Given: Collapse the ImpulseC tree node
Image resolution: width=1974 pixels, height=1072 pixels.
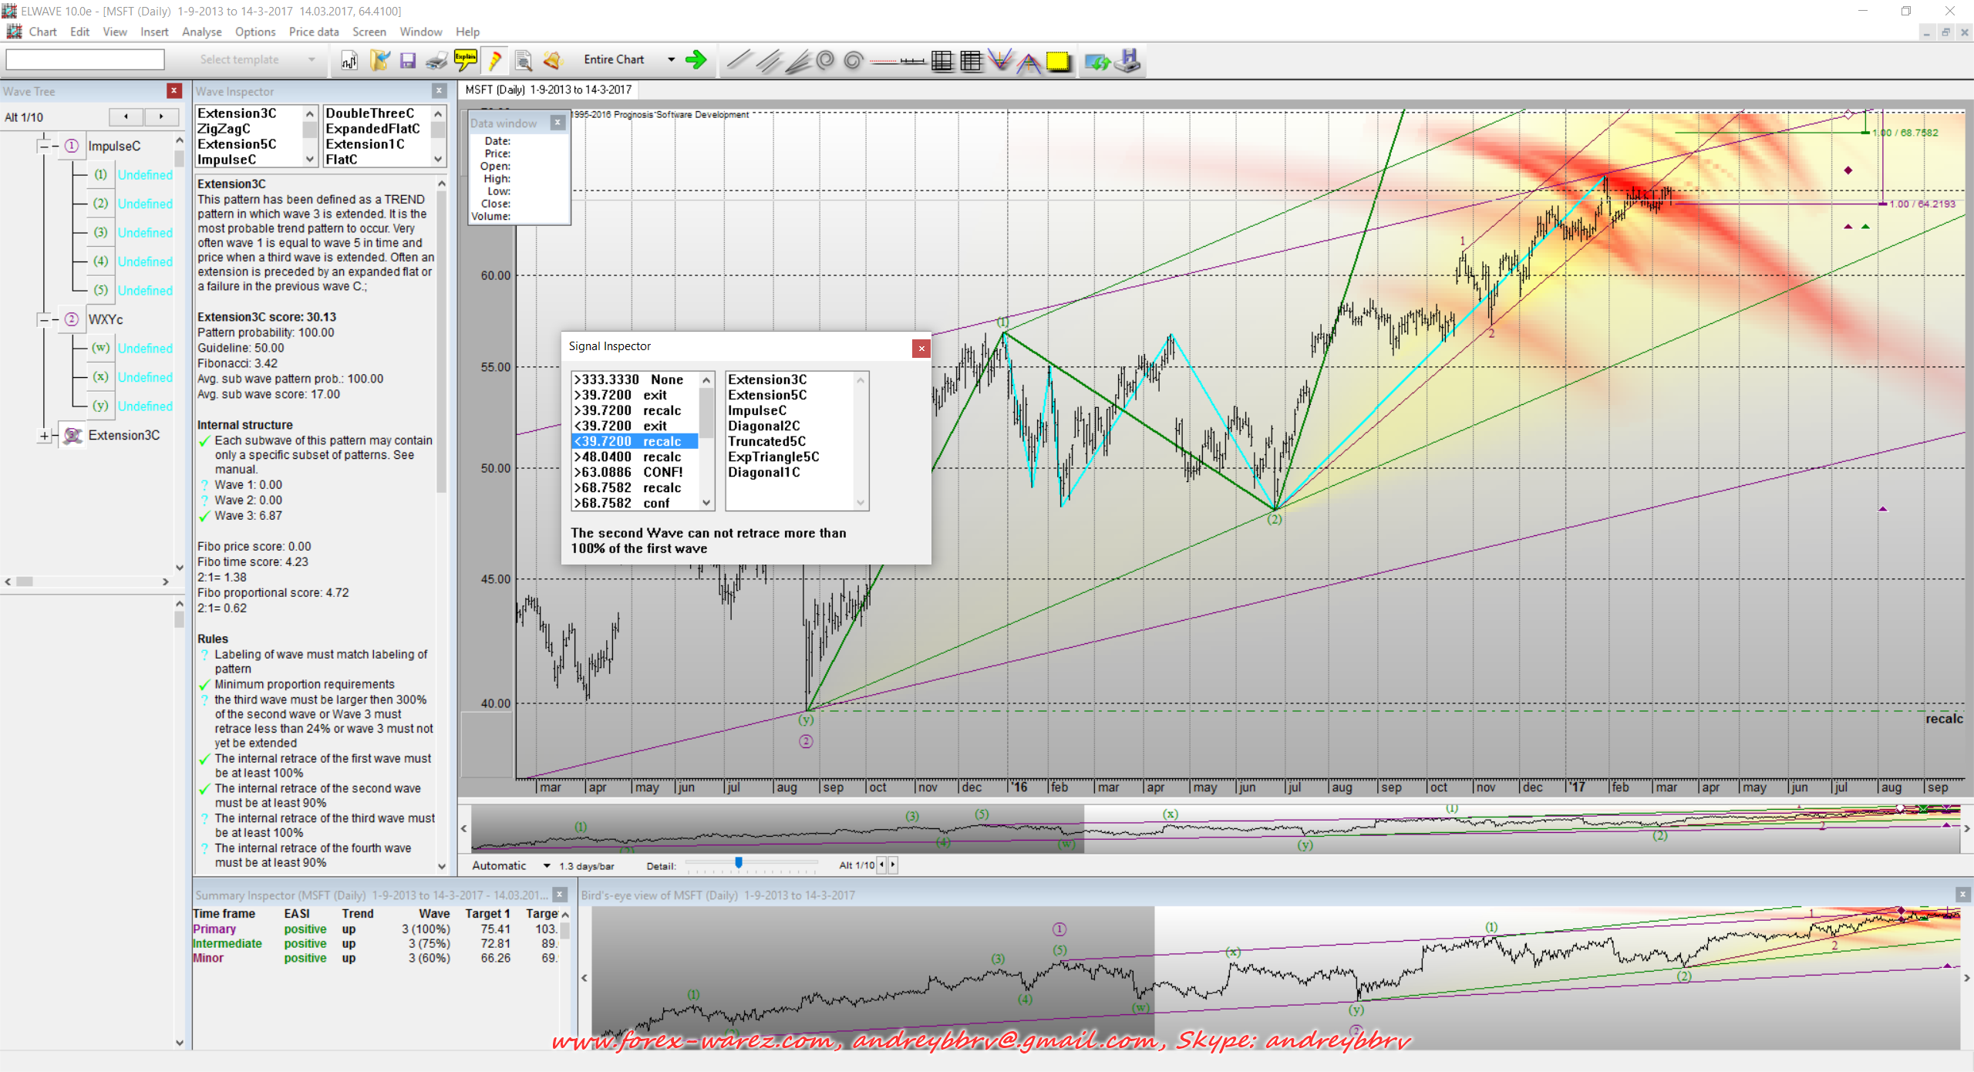Looking at the screenshot, I should click(x=44, y=146).
